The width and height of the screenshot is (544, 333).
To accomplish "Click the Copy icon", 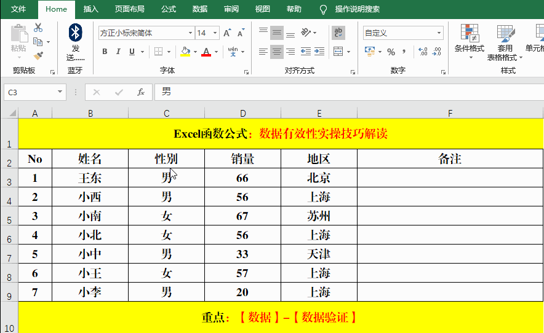I will click(38, 42).
